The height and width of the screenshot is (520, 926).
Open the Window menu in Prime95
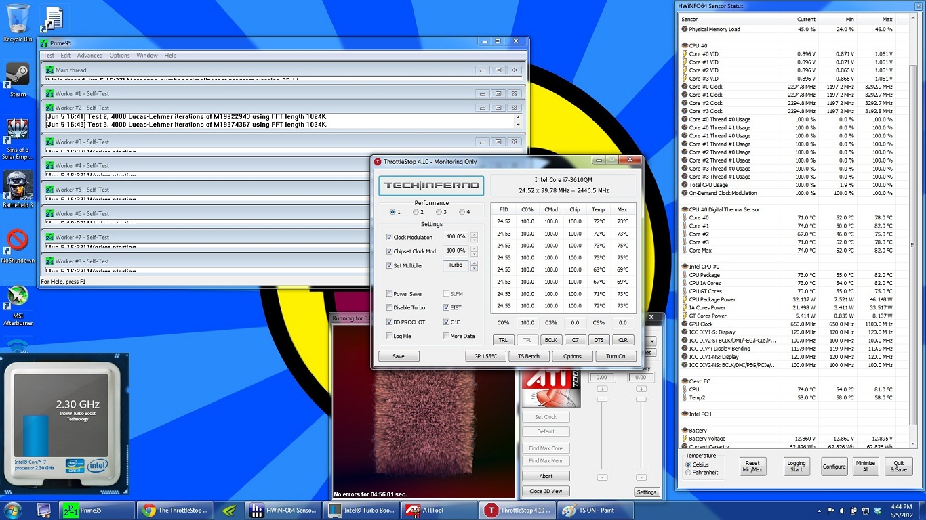point(147,56)
